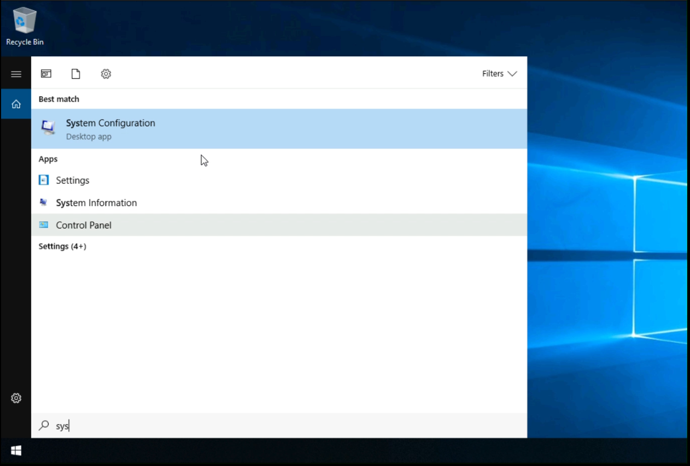Screen dimensions: 690x466
Task: Click the Control Panel result icon
Action: [x=44, y=225]
